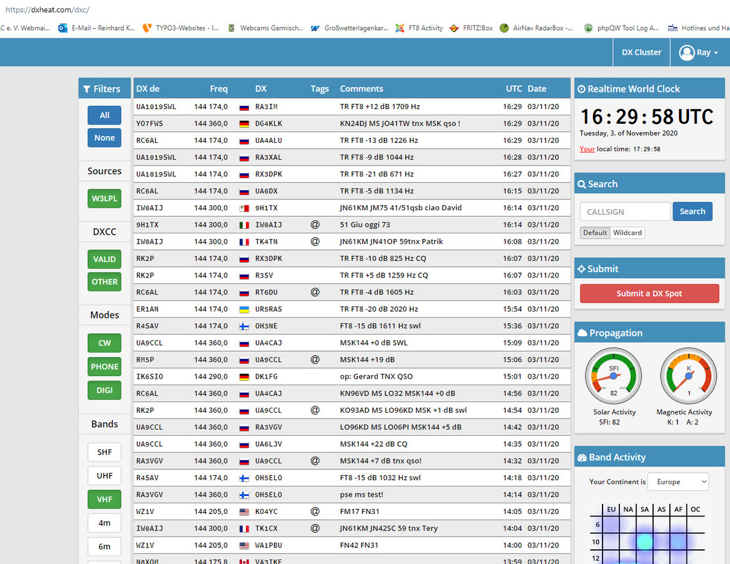Click the Tags column header

pos(320,88)
